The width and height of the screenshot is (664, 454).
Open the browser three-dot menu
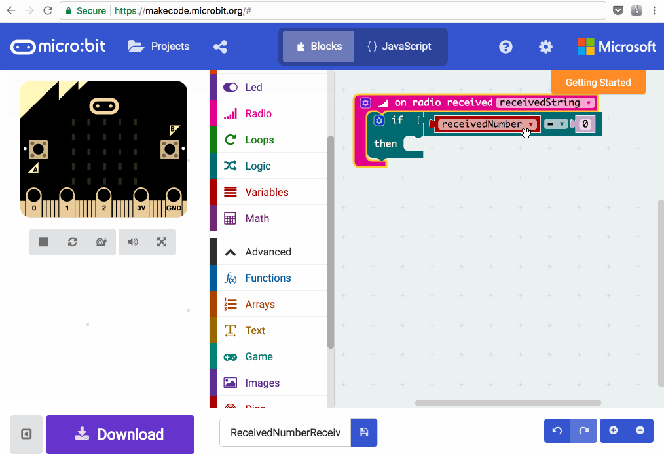tap(655, 10)
